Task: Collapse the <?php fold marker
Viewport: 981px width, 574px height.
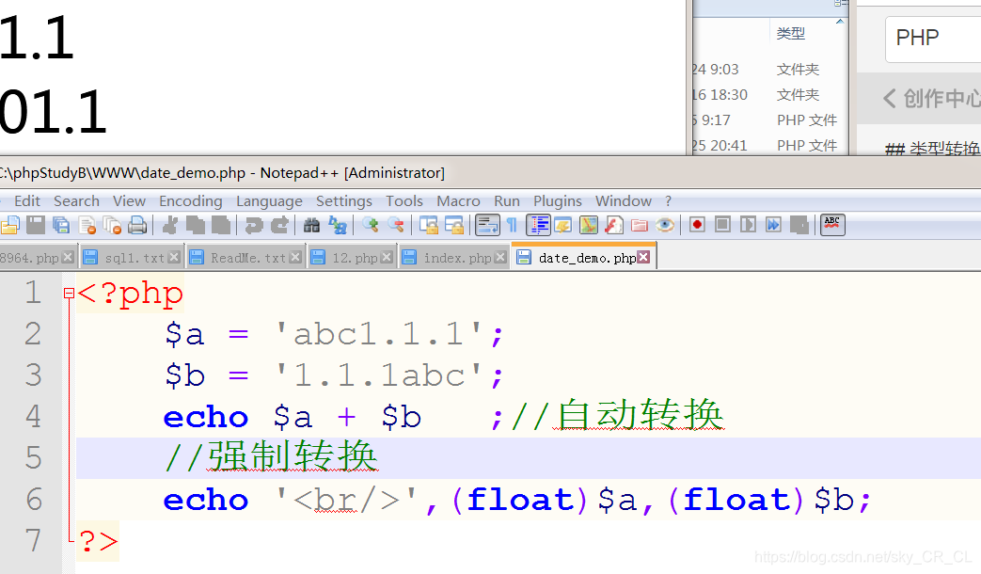Action: click(x=69, y=293)
